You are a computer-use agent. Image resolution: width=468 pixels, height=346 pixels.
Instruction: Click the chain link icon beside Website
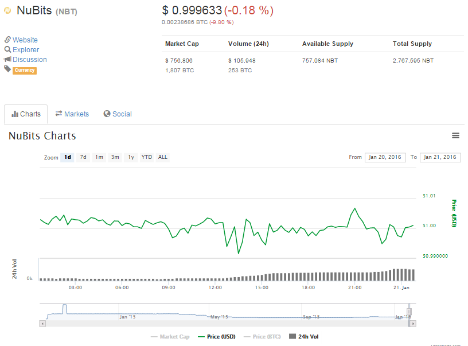8,40
